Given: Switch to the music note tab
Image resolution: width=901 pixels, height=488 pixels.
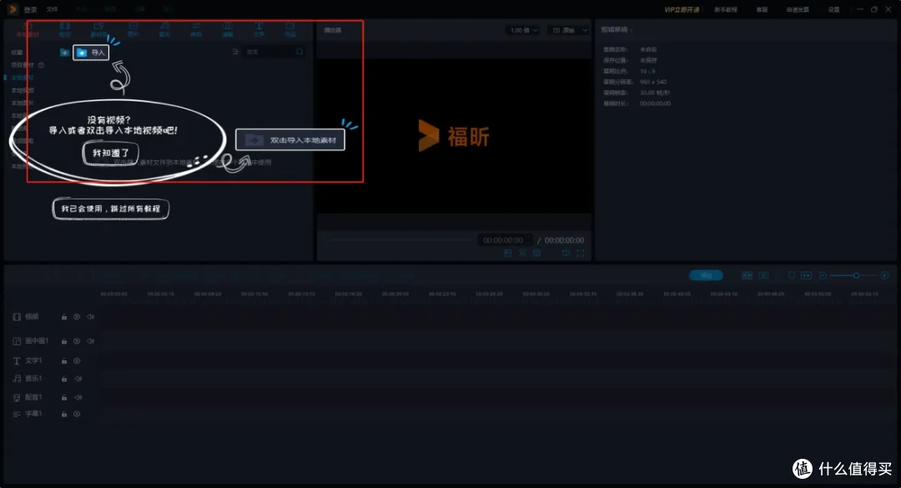Looking at the screenshot, I should (164, 29).
